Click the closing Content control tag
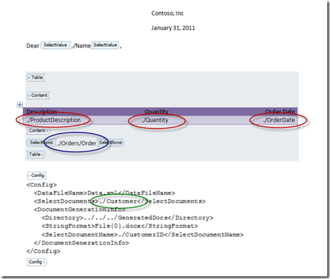The image size is (330, 279). pyautogui.click(x=38, y=131)
